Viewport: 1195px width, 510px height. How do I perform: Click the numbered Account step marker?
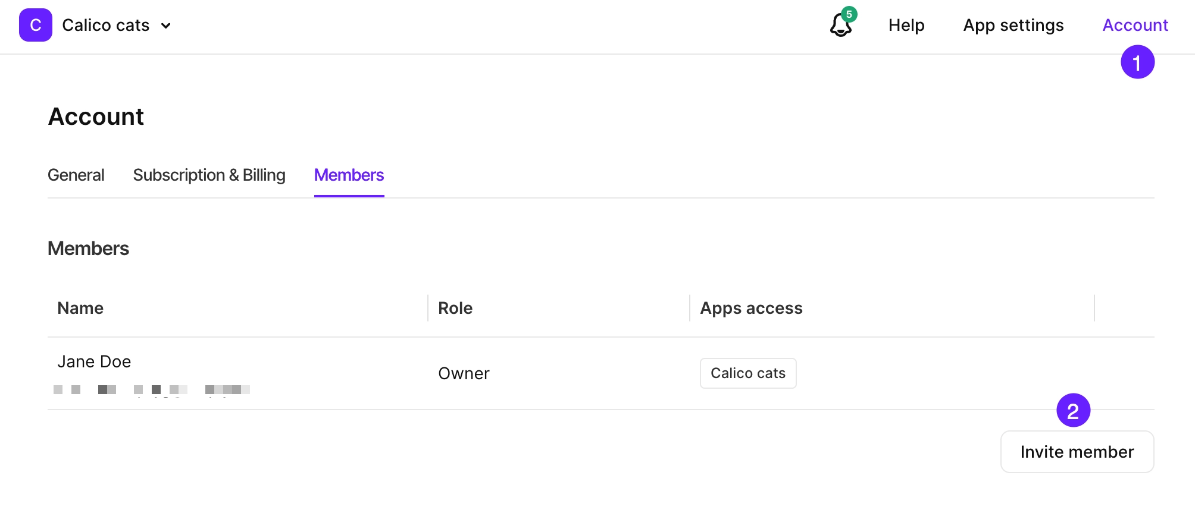tap(1137, 61)
